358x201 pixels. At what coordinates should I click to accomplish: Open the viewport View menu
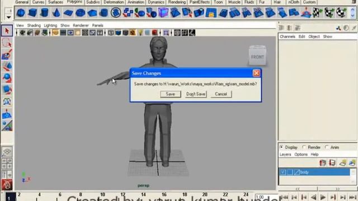(x=20, y=25)
